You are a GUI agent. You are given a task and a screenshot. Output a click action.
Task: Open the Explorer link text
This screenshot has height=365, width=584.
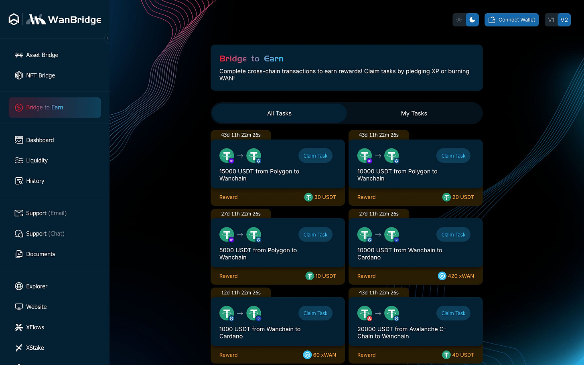click(36, 286)
